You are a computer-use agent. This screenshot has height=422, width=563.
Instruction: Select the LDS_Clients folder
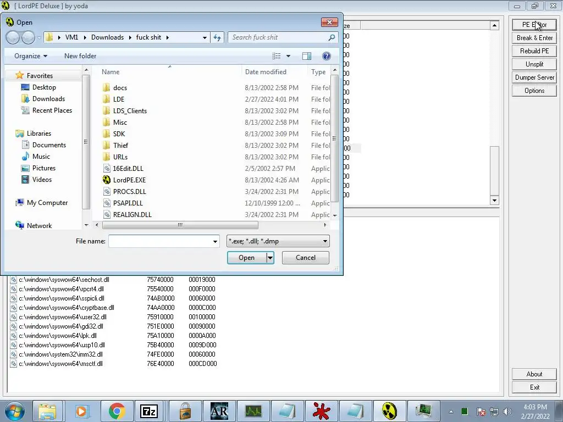click(x=130, y=111)
